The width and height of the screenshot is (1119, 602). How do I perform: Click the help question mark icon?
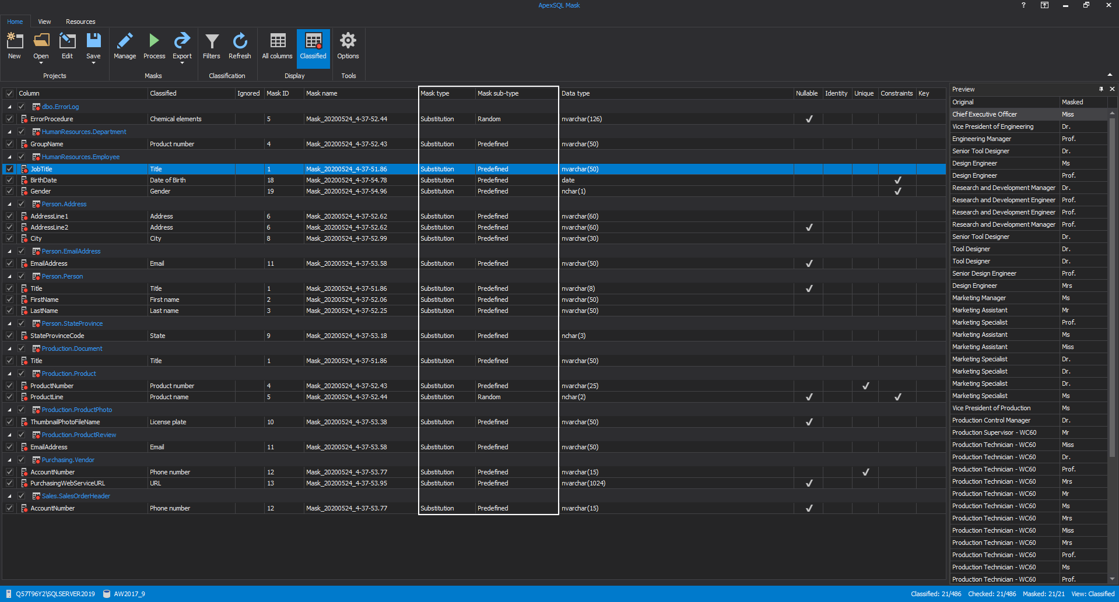point(1023,5)
